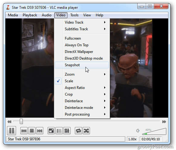
Task: Skip to next media button
Action: (40, 131)
